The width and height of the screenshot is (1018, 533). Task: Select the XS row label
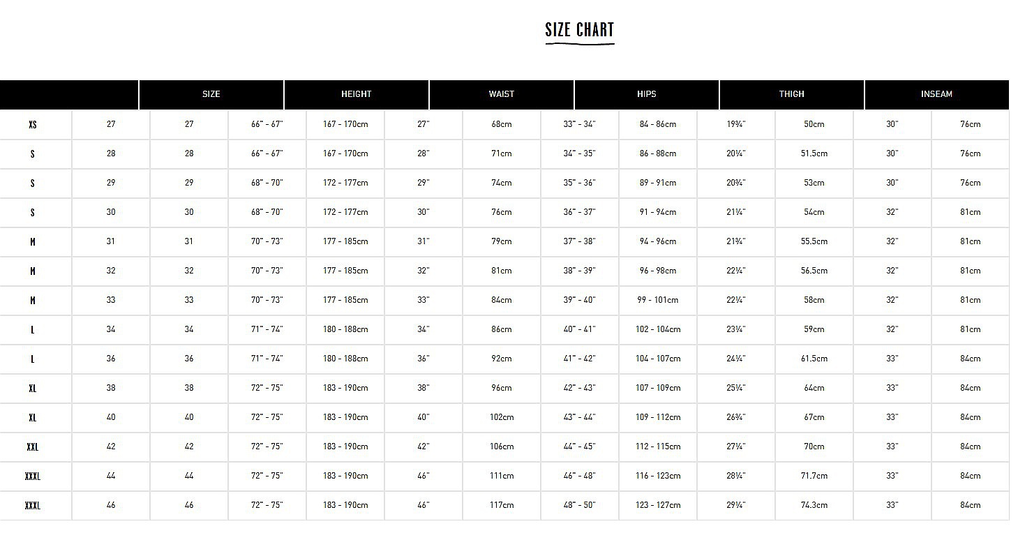click(x=33, y=125)
